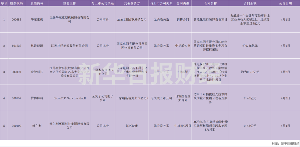The width and height of the screenshot is (300, 147).
Task: Select the 签署主体 header cell
Action: [x=69, y=3]
